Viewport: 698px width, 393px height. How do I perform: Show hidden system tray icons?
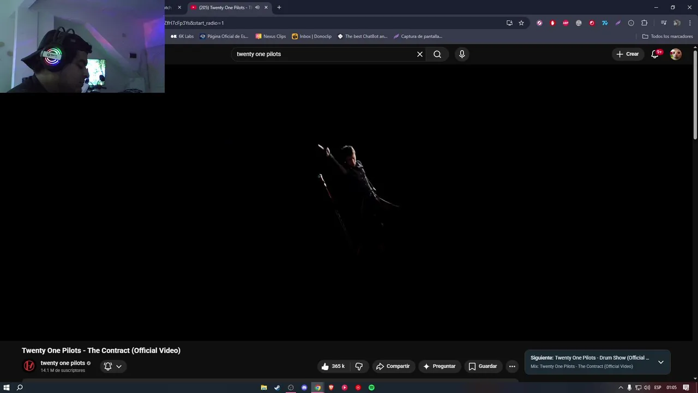tap(621, 388)
